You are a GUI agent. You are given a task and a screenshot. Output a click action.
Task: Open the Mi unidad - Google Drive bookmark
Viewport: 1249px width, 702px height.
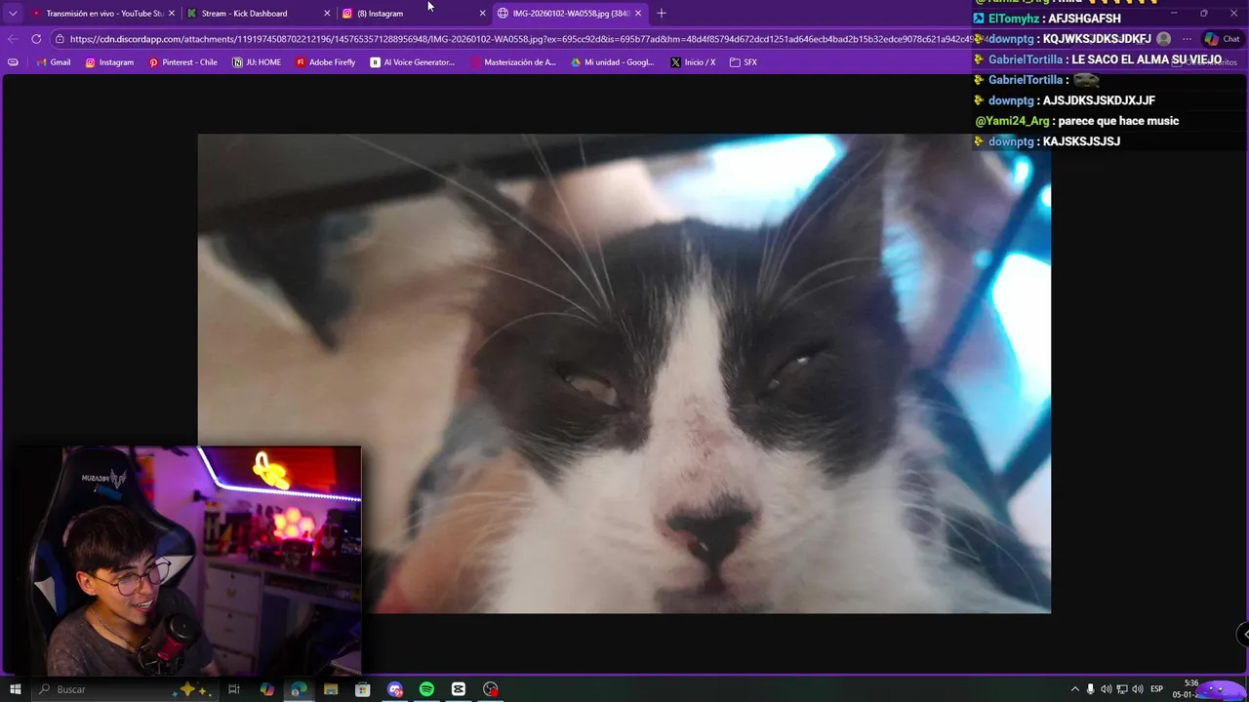612,62
